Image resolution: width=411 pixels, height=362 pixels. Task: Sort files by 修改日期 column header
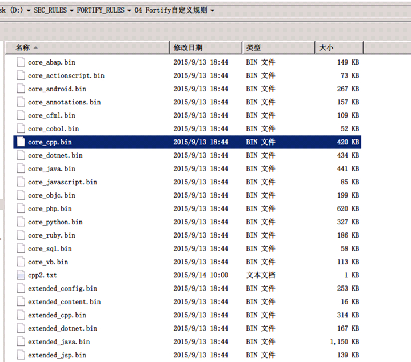coord(206,47)
